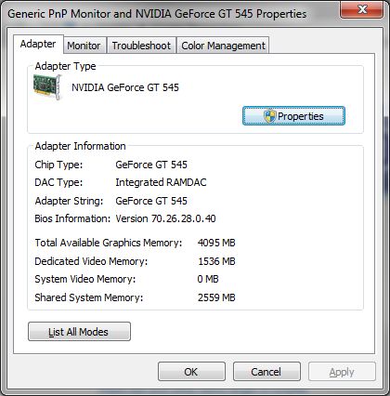390x396 pixels.
Task: Cancel the display properties dialog
Action: (266, 372)
